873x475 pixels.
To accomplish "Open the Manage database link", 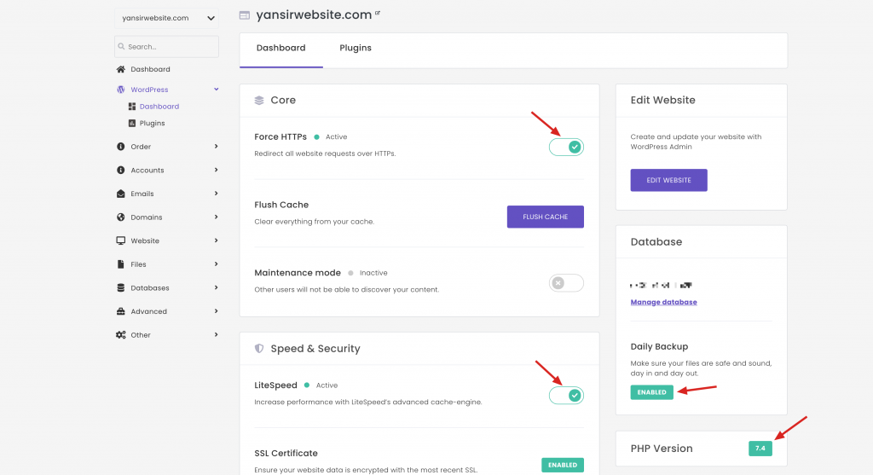I will click(x=663, y=302).
